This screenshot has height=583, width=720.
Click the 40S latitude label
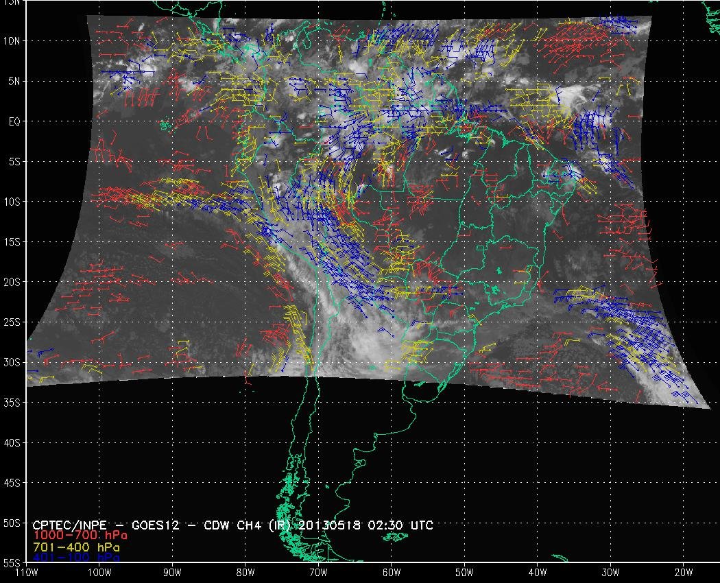[x=12, y=442]
